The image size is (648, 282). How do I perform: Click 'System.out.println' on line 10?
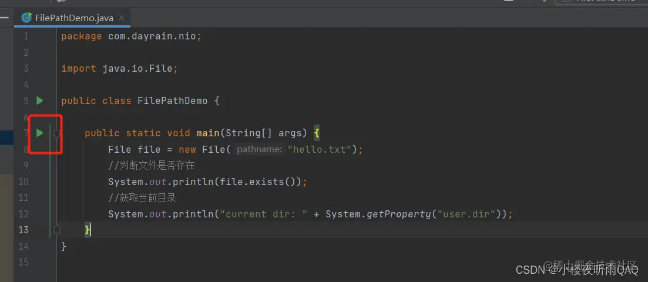coord(161,182)
